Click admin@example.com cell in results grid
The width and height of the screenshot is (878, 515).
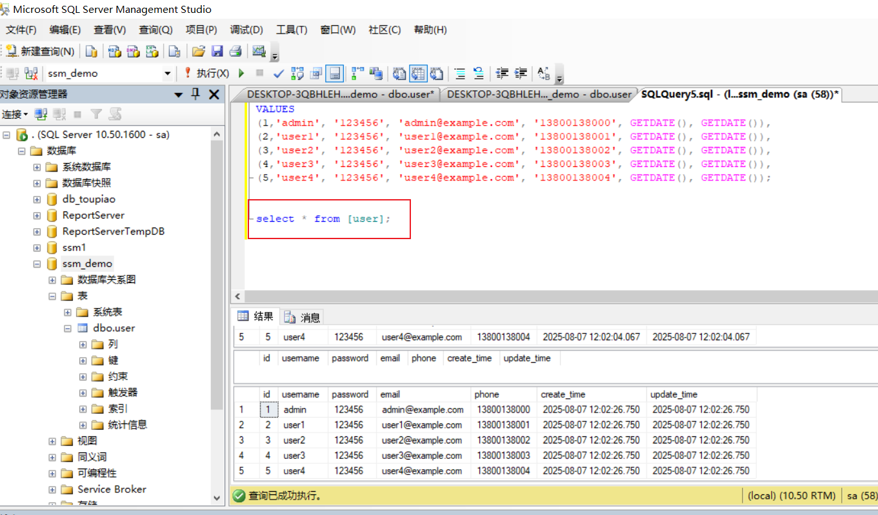[x=423, y=409]
